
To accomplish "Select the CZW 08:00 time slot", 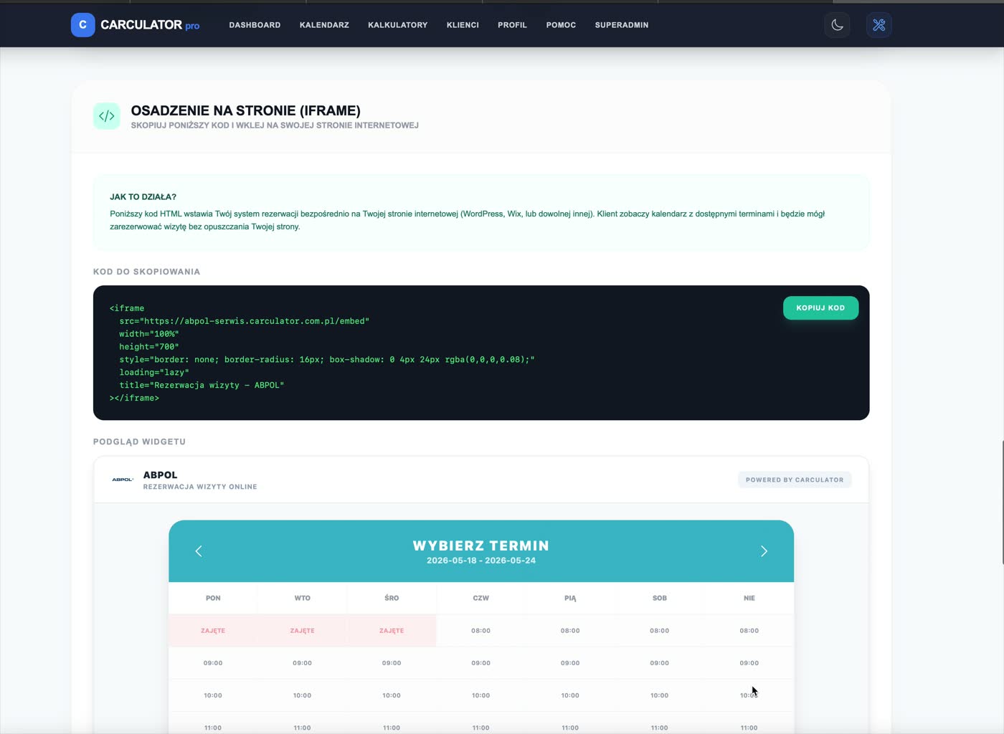I will (481, 631).
